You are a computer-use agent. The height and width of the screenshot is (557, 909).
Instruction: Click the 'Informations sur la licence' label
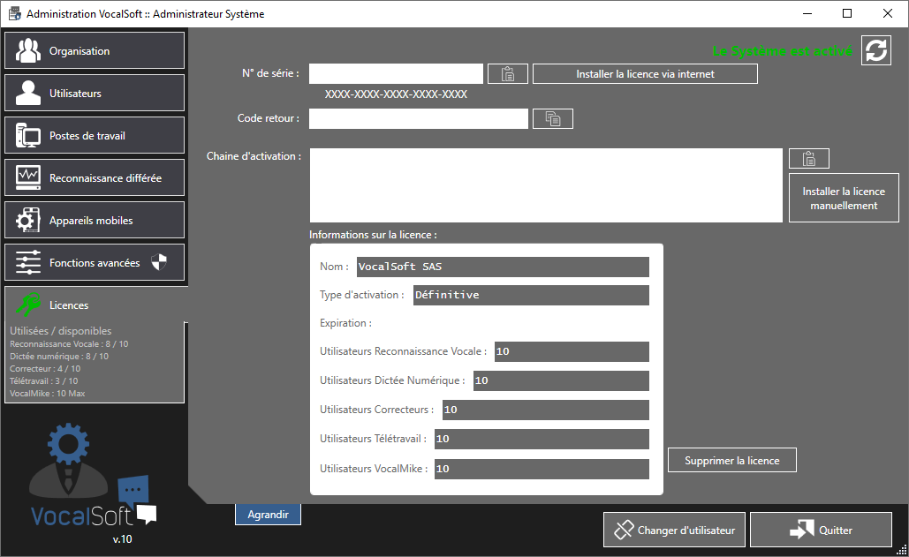[x=373, y=235]
